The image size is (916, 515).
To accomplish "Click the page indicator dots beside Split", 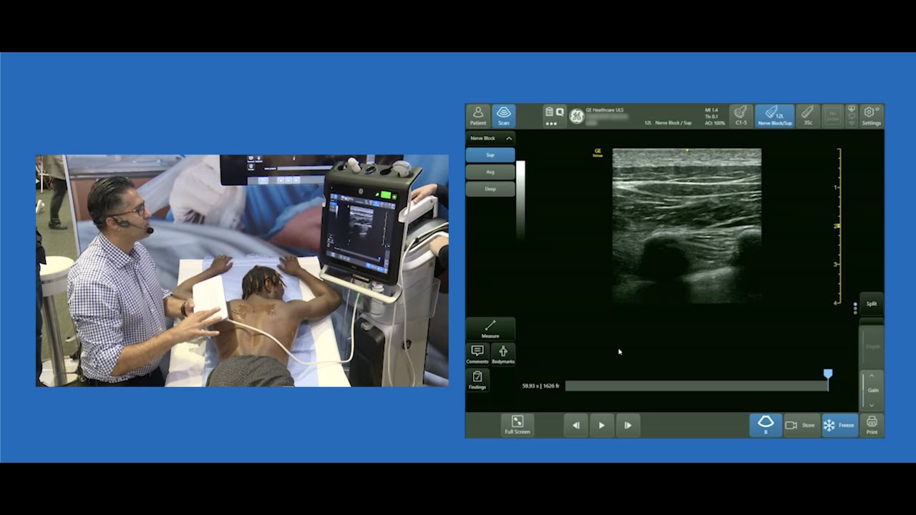I will click(855, 308).
